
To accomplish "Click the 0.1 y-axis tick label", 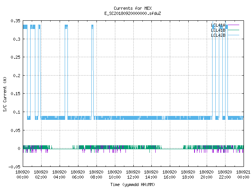I will [x=16, y=112].
